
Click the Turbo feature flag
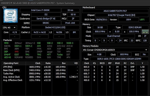[x=60, y=55]
